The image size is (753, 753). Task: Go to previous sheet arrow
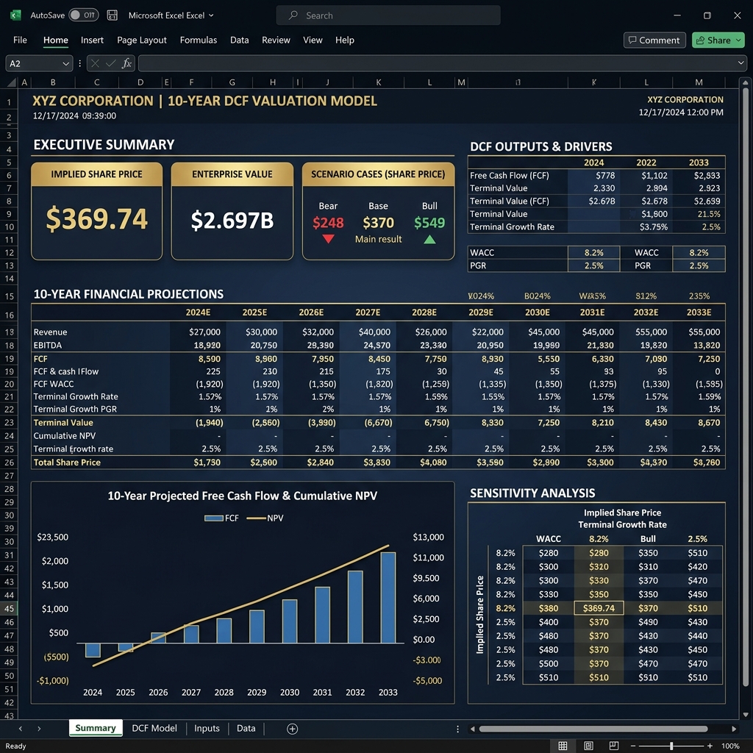click(20, 729)
